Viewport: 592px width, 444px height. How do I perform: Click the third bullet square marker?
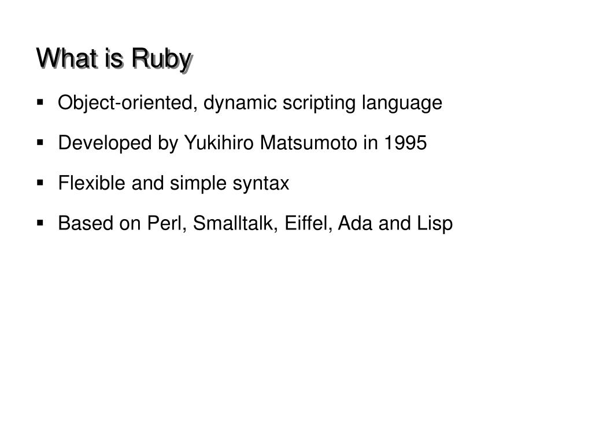(x=40, y=183)
